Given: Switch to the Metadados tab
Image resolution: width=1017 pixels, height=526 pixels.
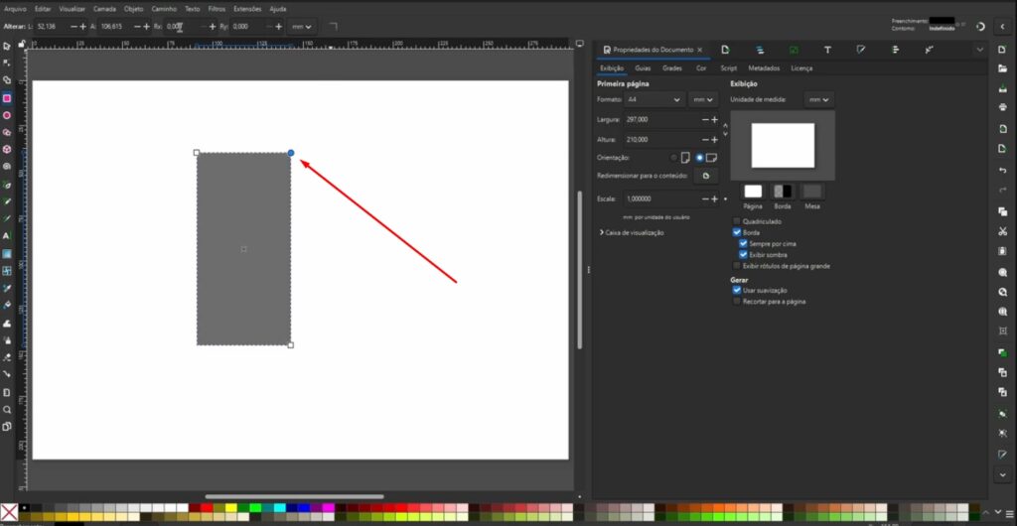Looking at the screenshot, I should point(764,68).
